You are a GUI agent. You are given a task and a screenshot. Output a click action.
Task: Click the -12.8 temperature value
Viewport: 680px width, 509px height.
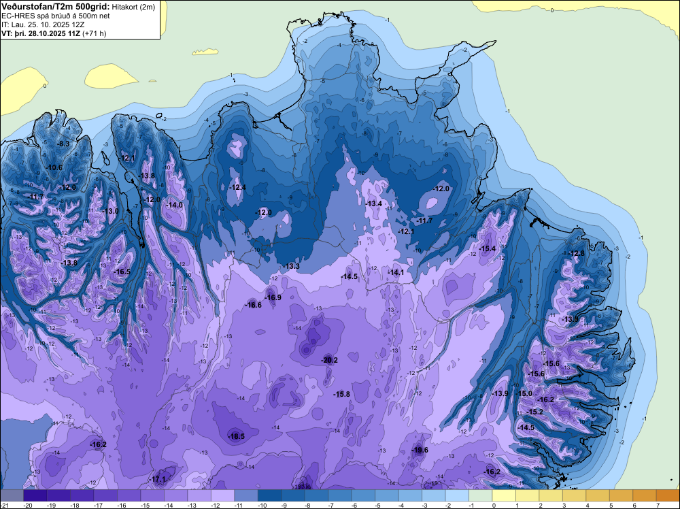(x=577, y=253)
